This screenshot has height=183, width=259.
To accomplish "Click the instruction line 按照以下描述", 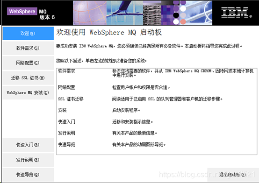I will click(101, 61).
